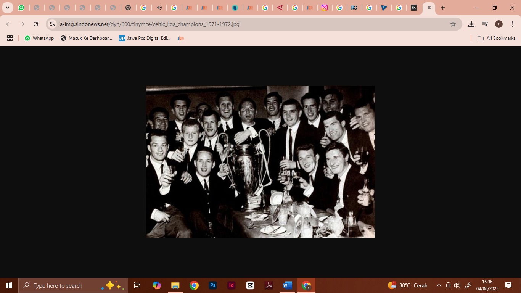Minimize the Chrome window
The width and height of the screenshot is (521, 293).
pyautogui.click(x=477, y=8)
